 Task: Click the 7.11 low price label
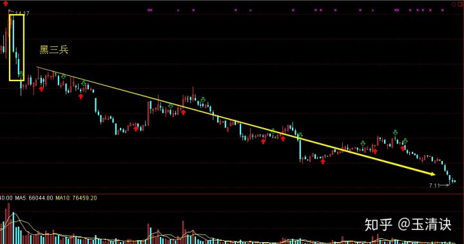click(x=434, y=185)
